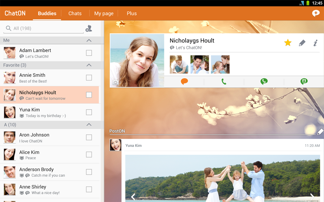Open buddy info icon
The image size is (324, 202).
coord(315,43)
